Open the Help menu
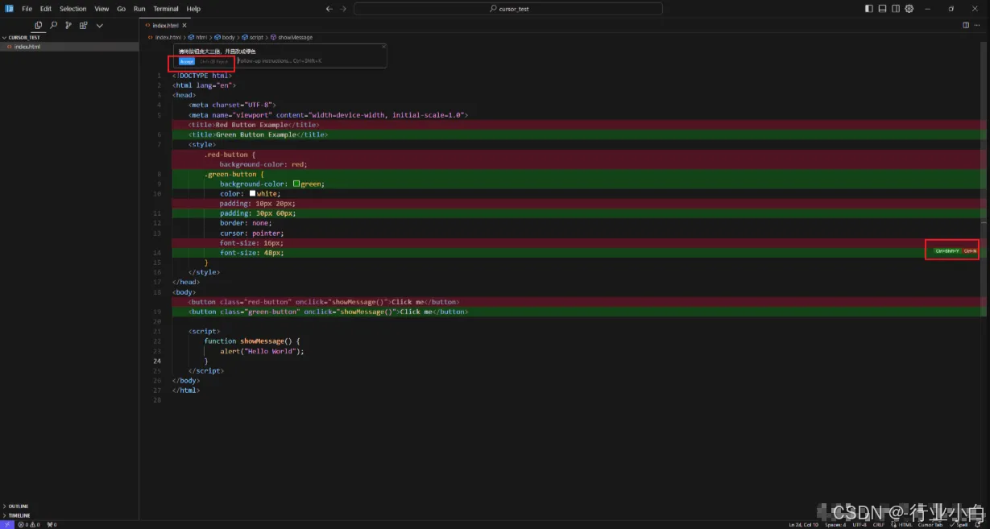This screenshot has height=529, width=990. (193, 9)
